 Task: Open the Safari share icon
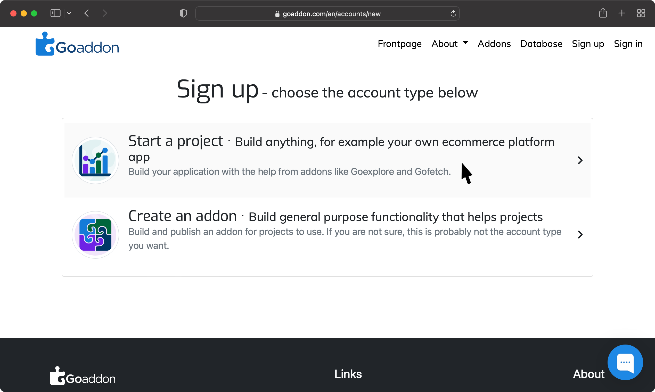coord(603,13)
